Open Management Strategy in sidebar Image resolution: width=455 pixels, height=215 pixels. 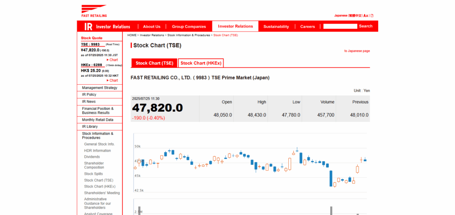coord(100,88)
